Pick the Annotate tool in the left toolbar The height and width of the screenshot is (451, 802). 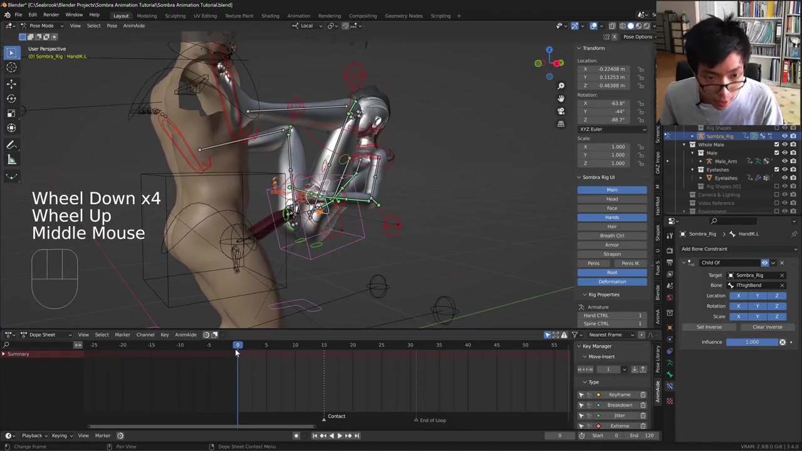click(x=11, y=145)
